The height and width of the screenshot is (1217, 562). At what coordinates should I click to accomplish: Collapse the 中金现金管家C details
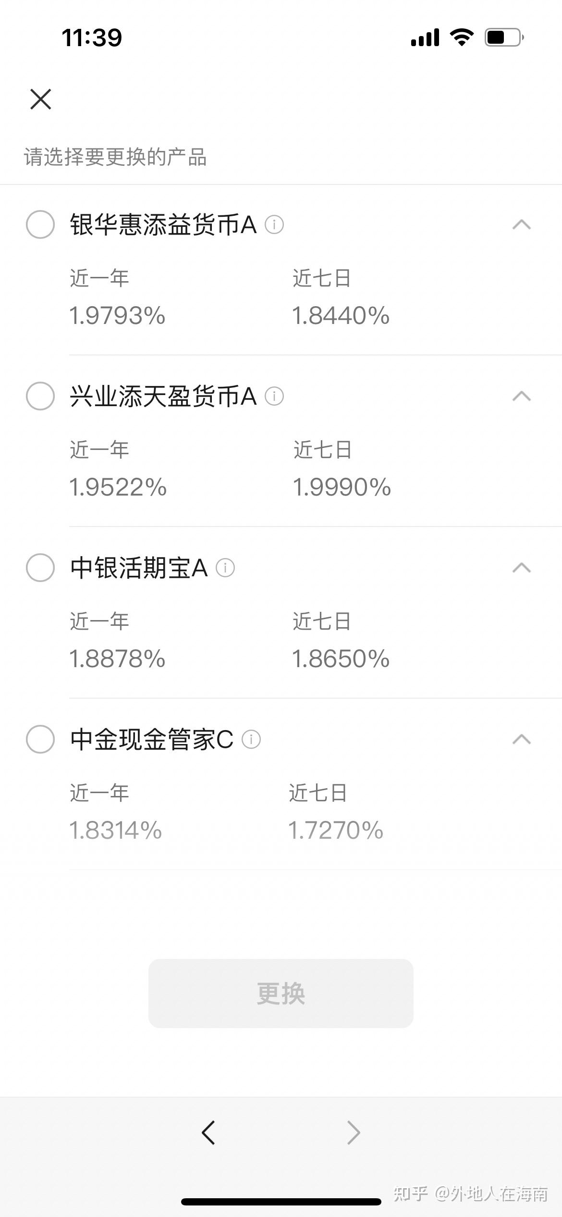522,739
